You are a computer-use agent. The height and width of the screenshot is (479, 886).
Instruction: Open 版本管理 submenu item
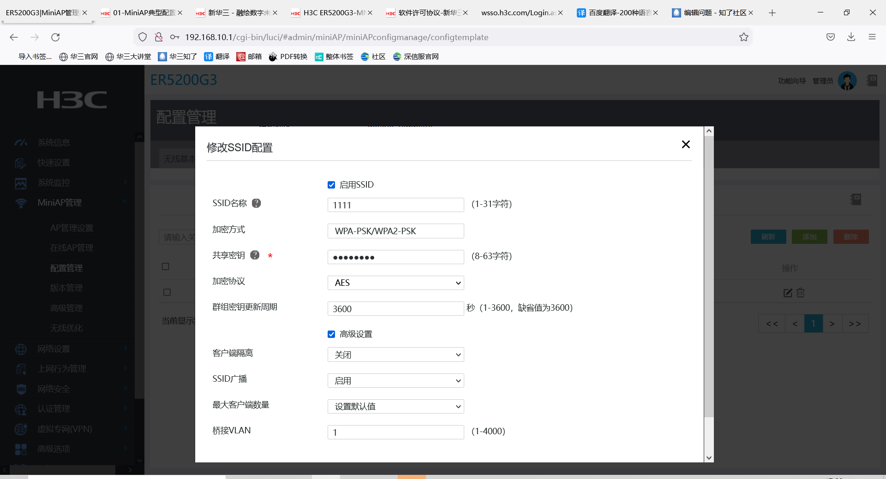click(66, 288)
